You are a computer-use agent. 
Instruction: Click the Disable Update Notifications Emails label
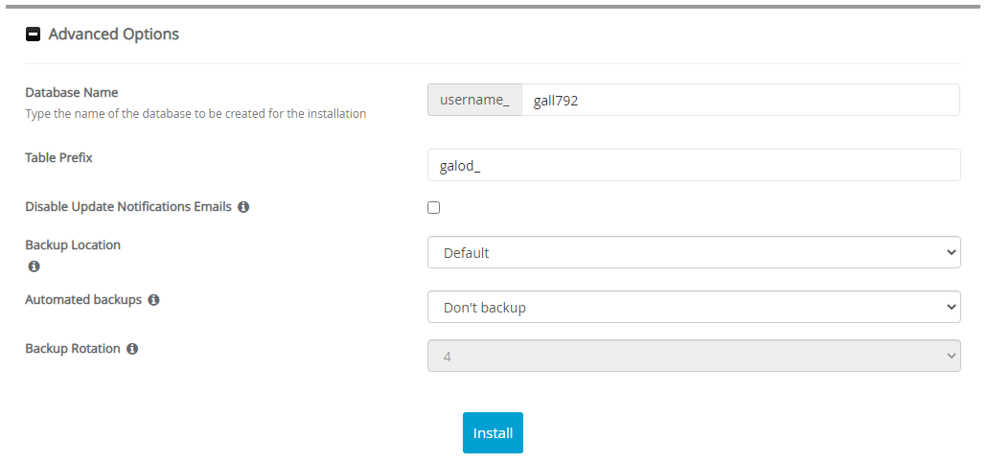(x=128, y=207)
